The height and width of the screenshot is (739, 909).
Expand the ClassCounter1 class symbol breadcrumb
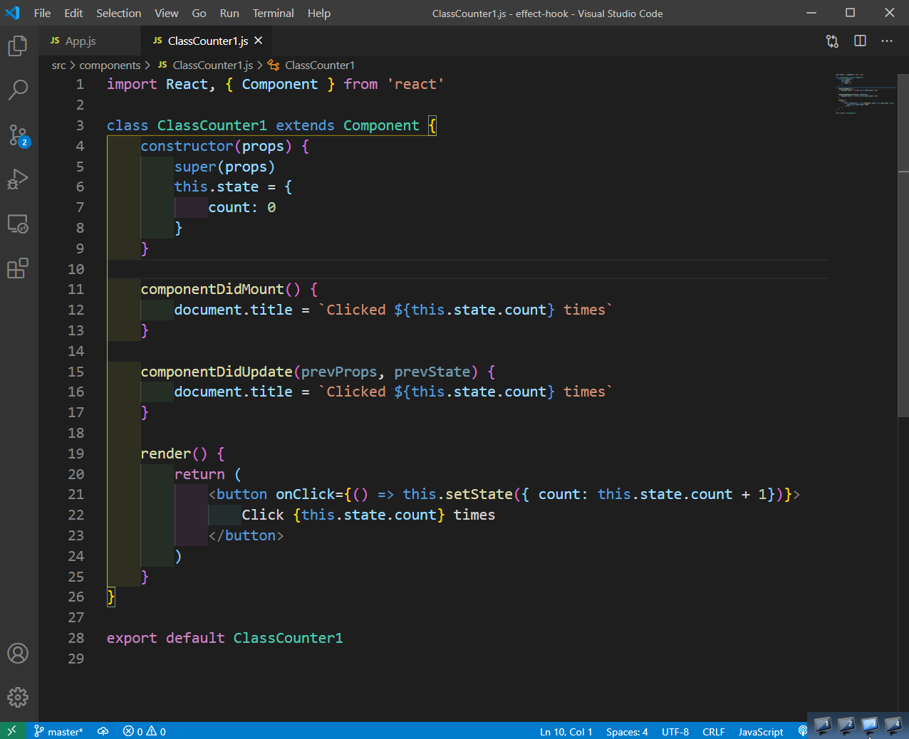[312, 65]
